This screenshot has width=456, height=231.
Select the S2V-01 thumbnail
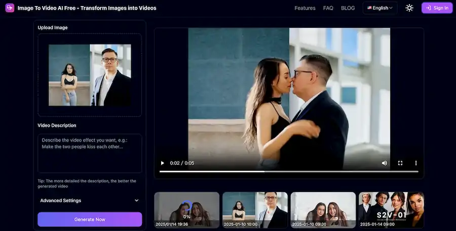(392, 210)
